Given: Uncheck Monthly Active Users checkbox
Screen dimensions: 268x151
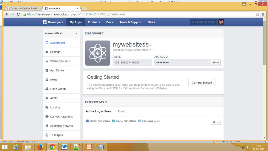Looking at the screenshot, I should tap(87, 121).
